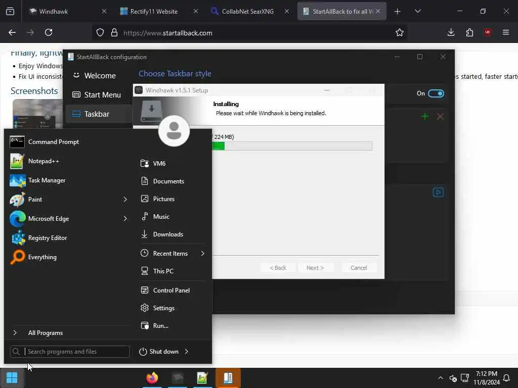
Task: Open Firefox downloads panel
Action: tap(451, 33)
